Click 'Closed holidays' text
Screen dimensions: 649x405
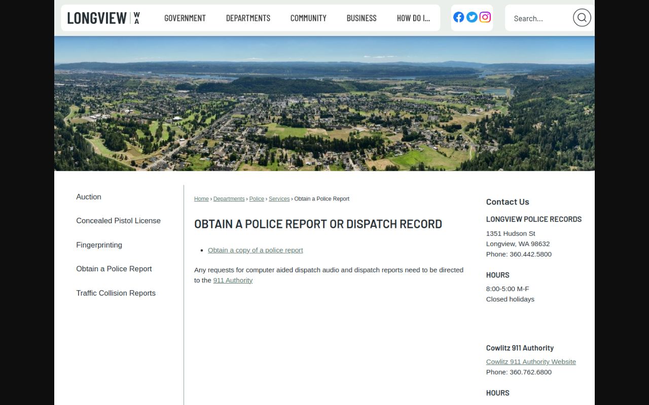pyautogui.click(x=510, y=299)
